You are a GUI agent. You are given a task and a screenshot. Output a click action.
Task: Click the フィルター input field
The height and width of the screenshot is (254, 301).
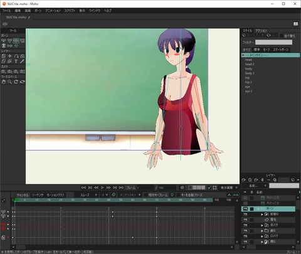click(x=273, y=42)
